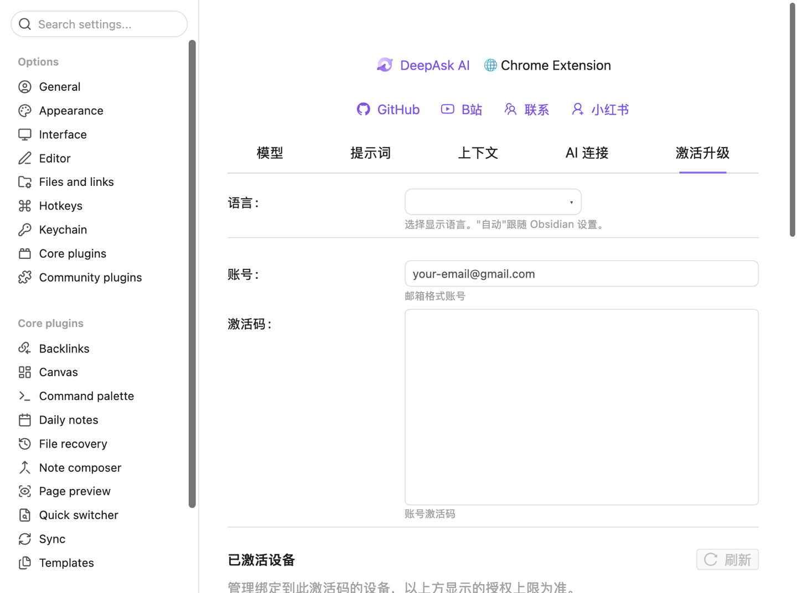The image size is (797, 593).
Task: Click the Page preview eye icon
Action: click(x=25, y=491)
